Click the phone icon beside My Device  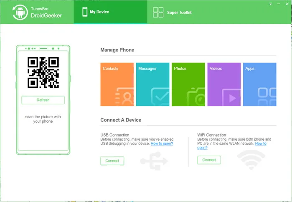[x=85, y=12]
